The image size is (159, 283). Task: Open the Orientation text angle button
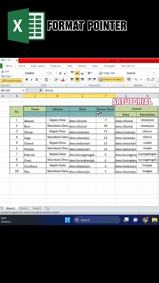90,73
